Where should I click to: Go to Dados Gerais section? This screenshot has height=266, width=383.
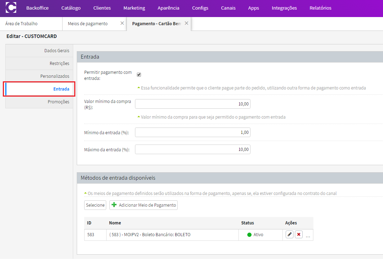[x=39, y=51]
